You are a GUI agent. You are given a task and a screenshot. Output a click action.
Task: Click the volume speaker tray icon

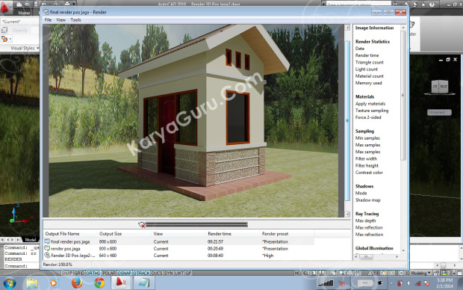[x=409, y=283]
